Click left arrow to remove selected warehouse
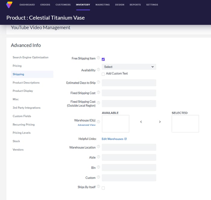The height and width of the screenshot is (200, 211). tap(141, 122)
